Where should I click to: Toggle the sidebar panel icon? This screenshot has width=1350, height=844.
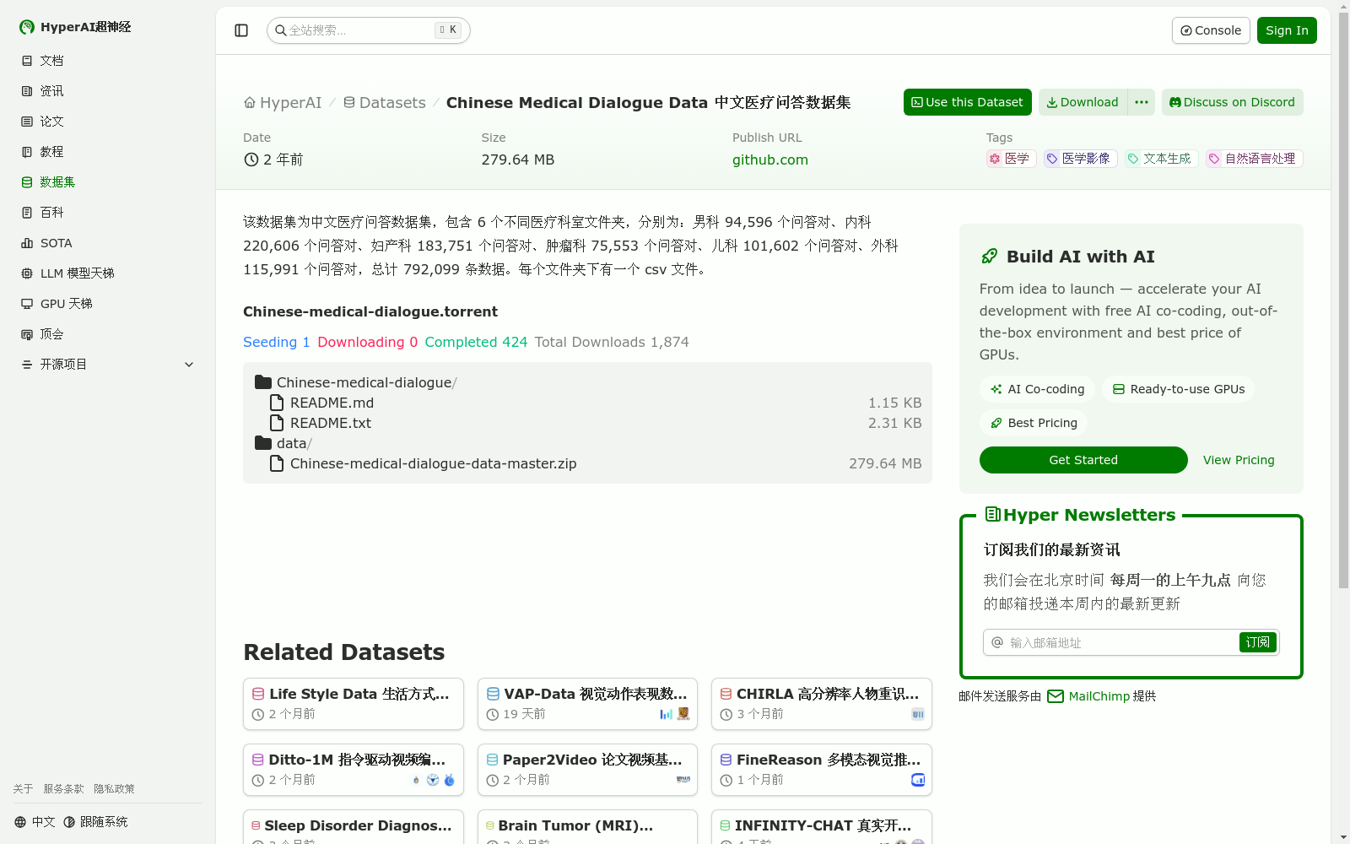241,30
